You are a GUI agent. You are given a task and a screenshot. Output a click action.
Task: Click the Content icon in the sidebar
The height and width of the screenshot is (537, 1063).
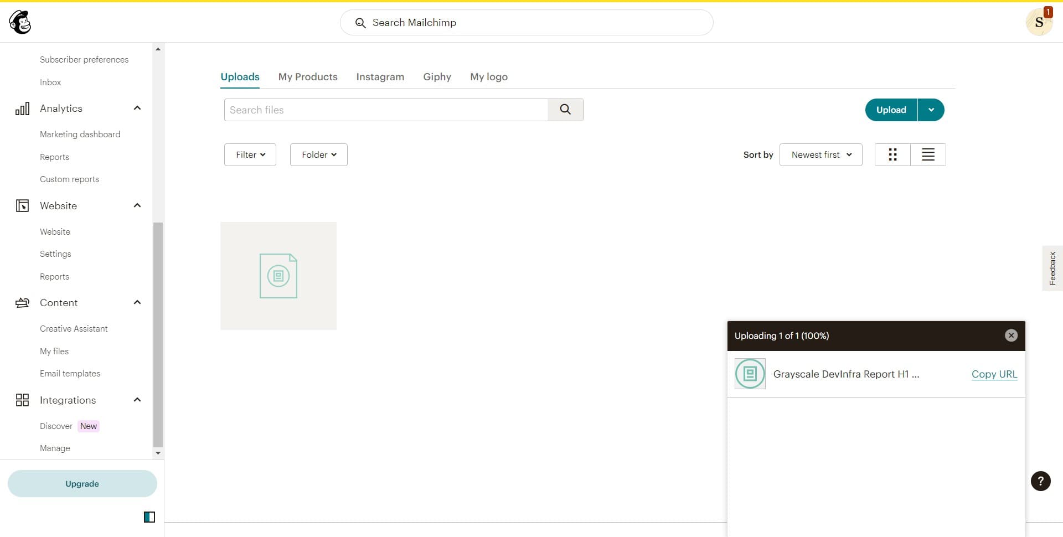(x=22, y=303)
